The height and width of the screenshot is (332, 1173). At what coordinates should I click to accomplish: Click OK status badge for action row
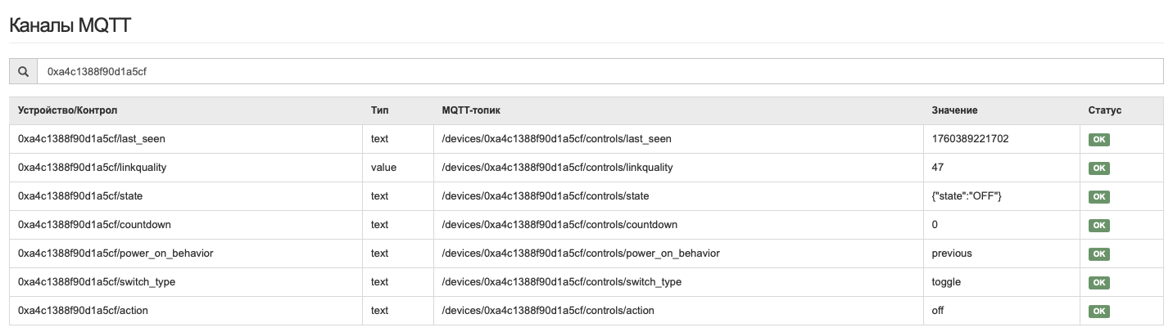1099,312
